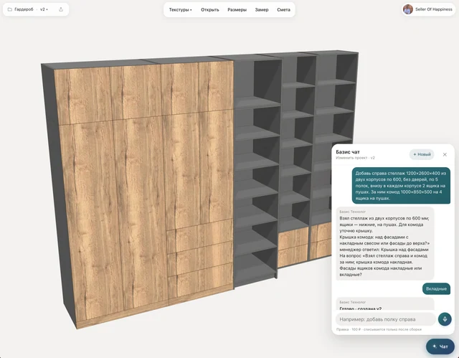459x358 pixels.
Task: Select the Размеры menu item
Action: point(237,9)
